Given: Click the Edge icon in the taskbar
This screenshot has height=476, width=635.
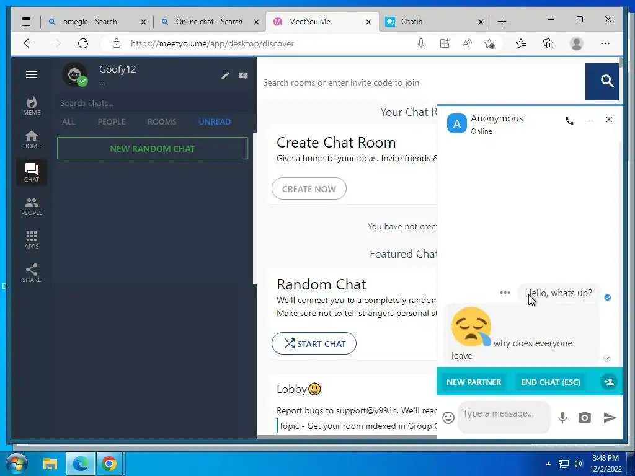Looking at the screenshot, I should tap(81, 464).
